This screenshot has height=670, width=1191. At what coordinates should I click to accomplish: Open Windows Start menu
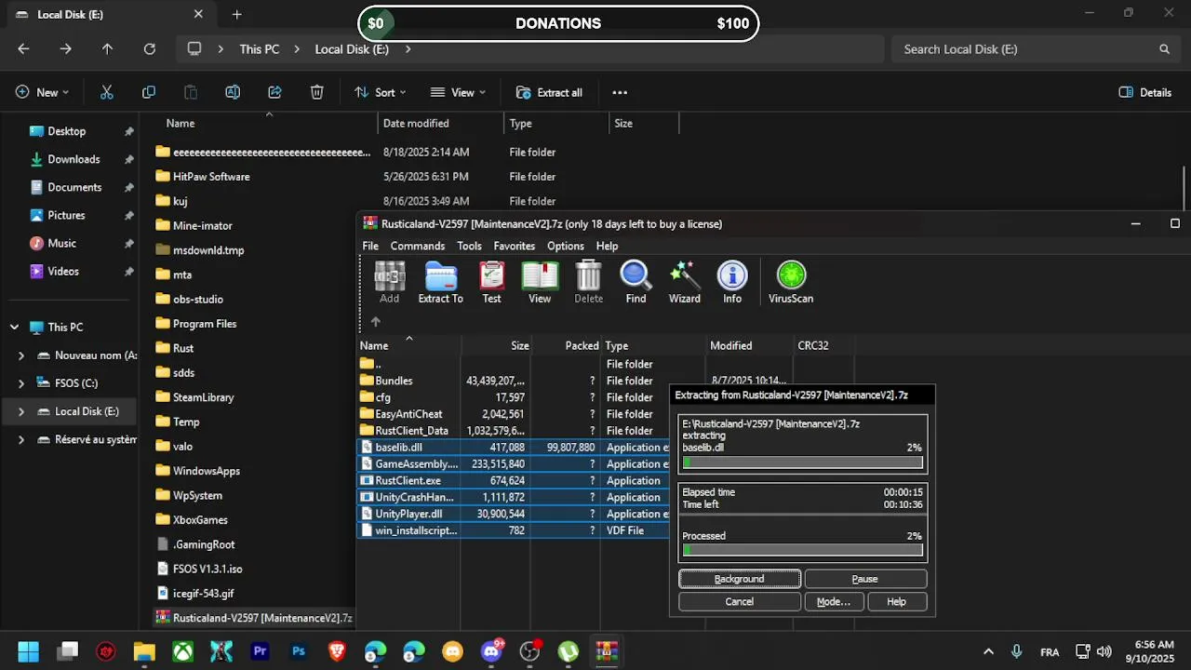click(x=28, y=651)
